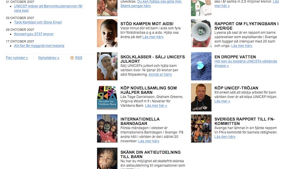The image size is (285, 169).
Task: Click 'Läs mer här»' under Stöd kampen mot aids
Action: tap(153, 37)
